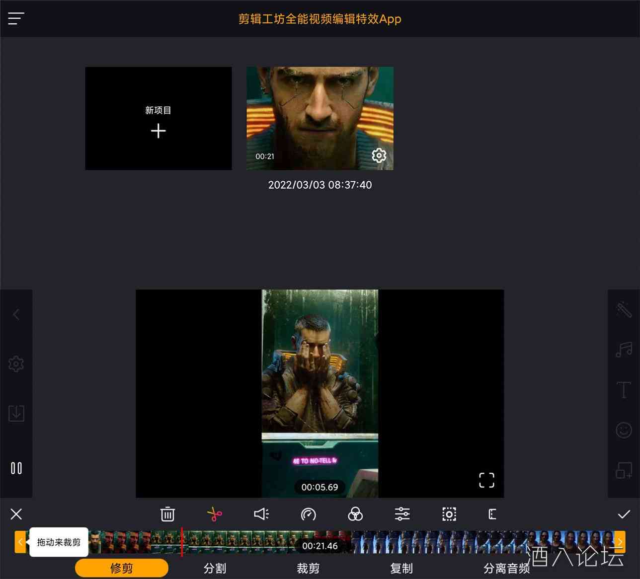The width and height of the screenshot is (640, 579).
Task: Select the 修剪 tab
Action: (122, 568)
